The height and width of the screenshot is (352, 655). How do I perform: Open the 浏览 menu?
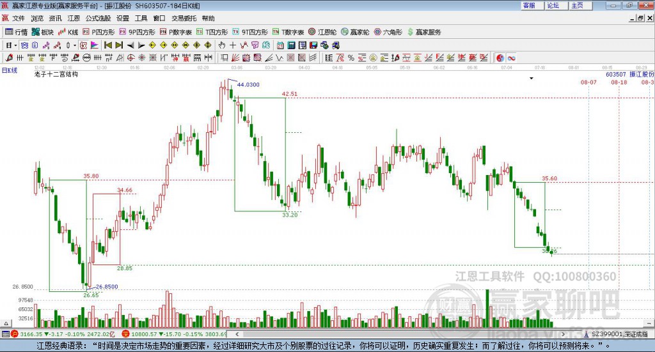[x=36, y=19]
